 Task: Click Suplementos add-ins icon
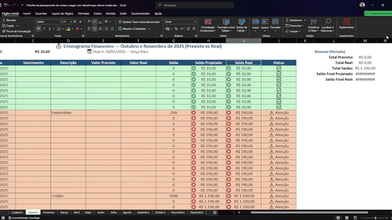[x=347, y=22]
